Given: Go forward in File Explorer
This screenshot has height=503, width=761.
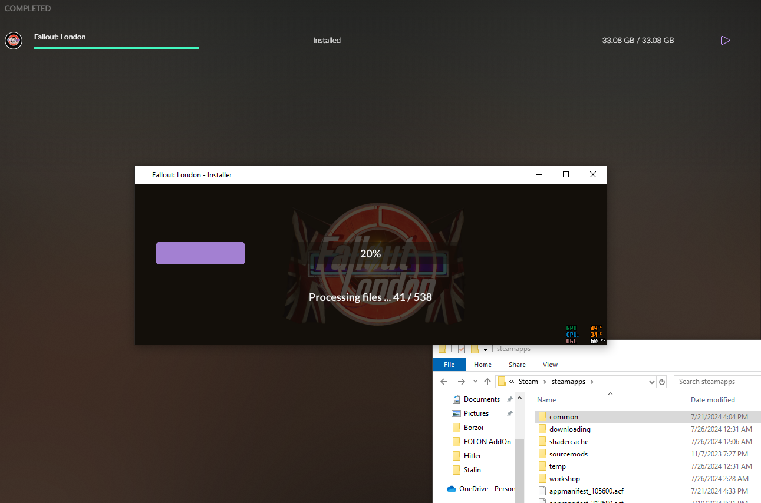Looking at the screenshot, I should 462,382.
